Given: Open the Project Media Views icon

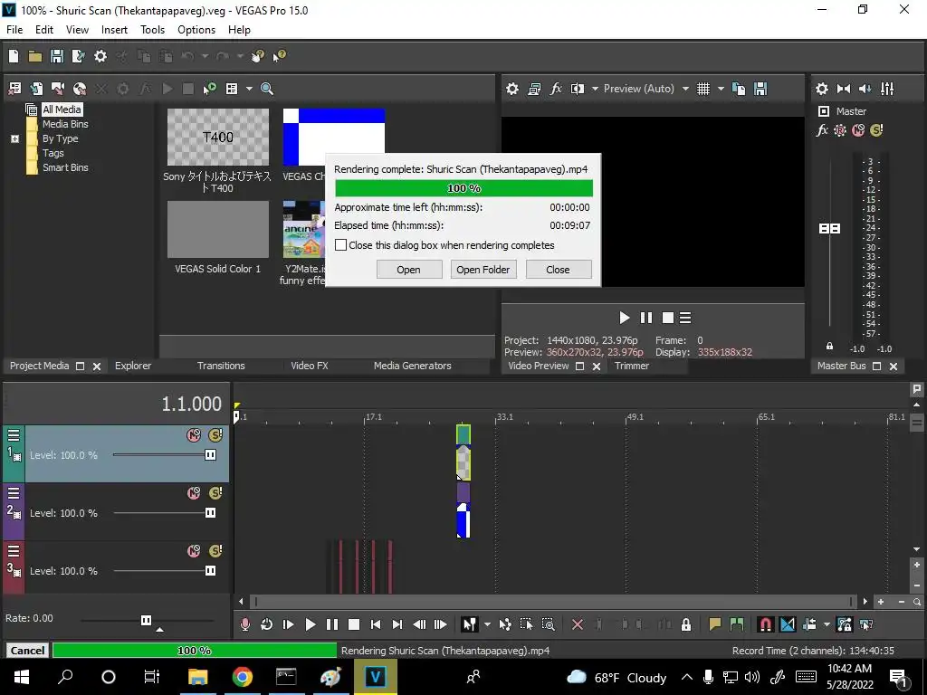Looking at the screenshot, I should (x=232, y=89).
